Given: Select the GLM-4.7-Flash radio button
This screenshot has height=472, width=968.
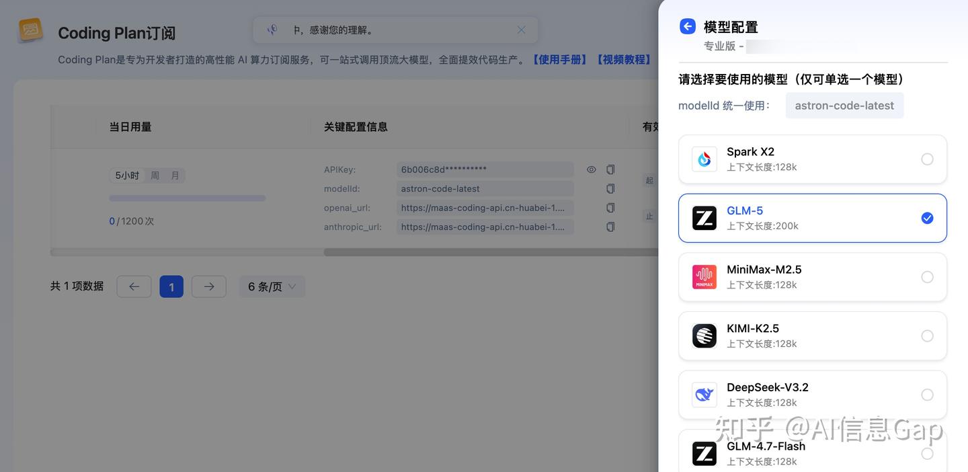Looking at the screenshot, I should click(x=927, y=454).
